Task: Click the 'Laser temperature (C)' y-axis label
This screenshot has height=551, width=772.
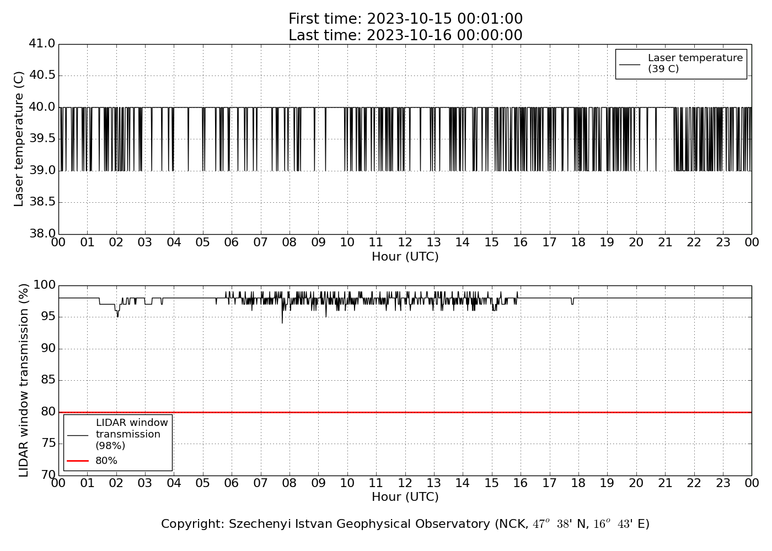Action: coord(19,139)
